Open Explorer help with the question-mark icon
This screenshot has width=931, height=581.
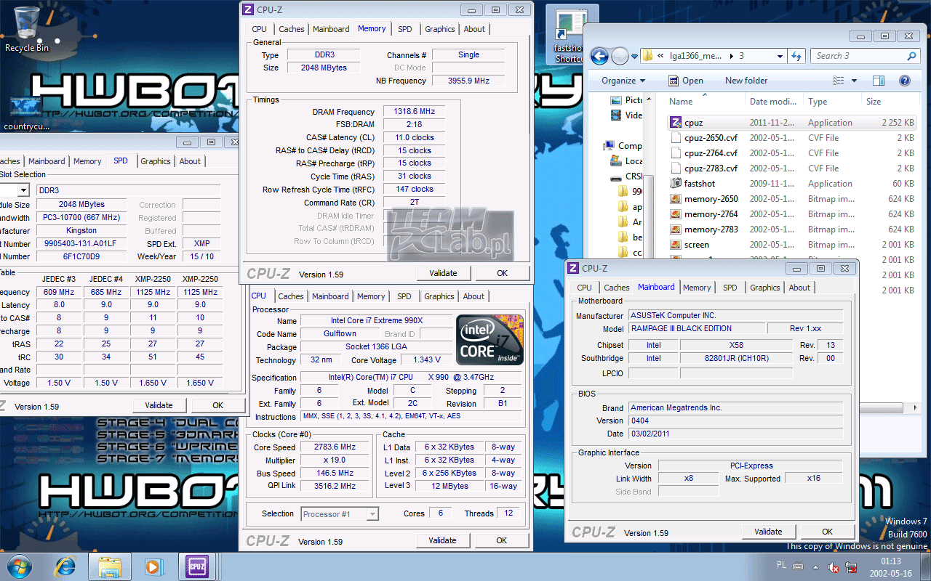905,81
